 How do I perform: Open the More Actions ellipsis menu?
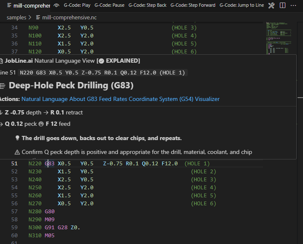293,5
